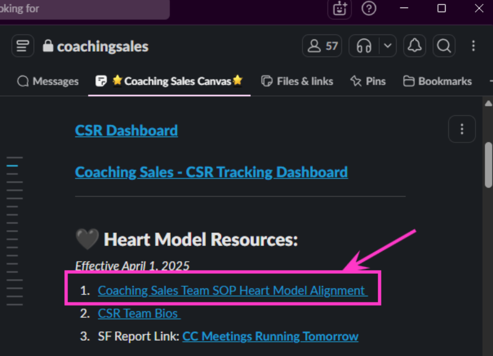The width and height of the screenshot is (493, 356).
Task: Open the CSR Dashboard link
Action: tap(126, 131)
